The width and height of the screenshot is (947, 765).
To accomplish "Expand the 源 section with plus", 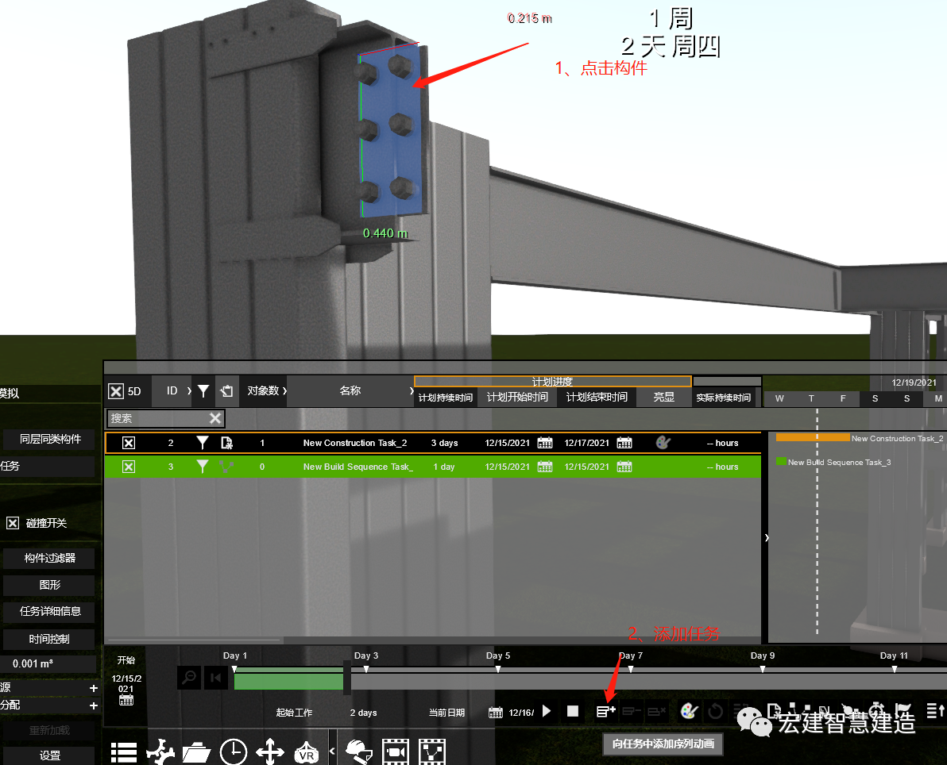I will pos(94,688).
